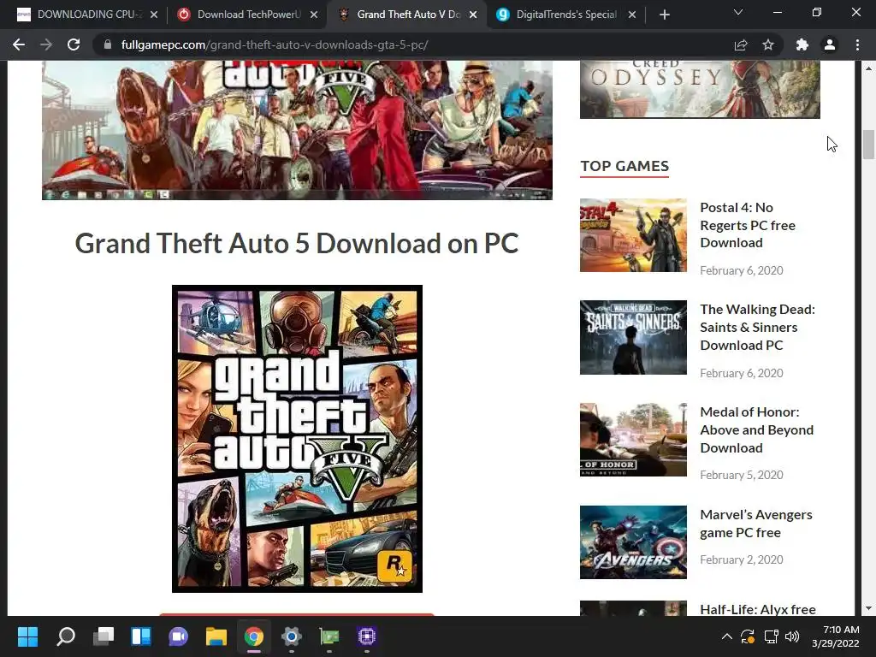Image resolution: width=876 pixels, height=657 pixels.
Task: Open the green graphics card app icon
Action: click(x=329, y=636)
